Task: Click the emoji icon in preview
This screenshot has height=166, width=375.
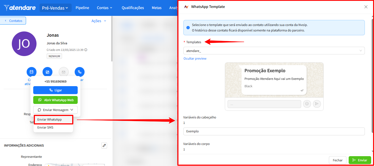Action: pyautogui.click(x=307, y=104)
